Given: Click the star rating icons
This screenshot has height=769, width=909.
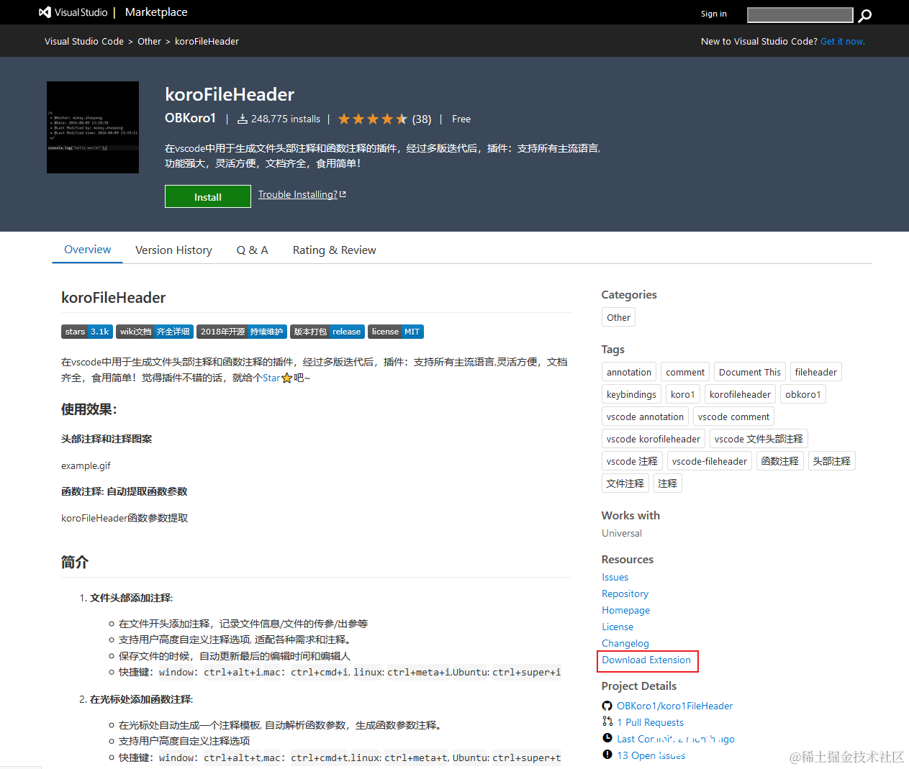Looking at the screenshot, I should pyautogui.click(x=373, y=119).
